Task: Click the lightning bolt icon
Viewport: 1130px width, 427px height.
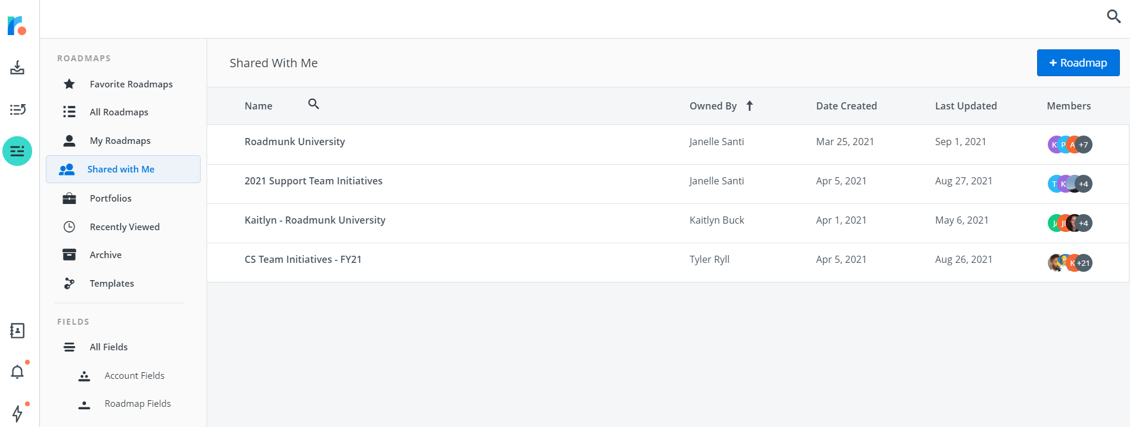Action: [x=17, y=413]
